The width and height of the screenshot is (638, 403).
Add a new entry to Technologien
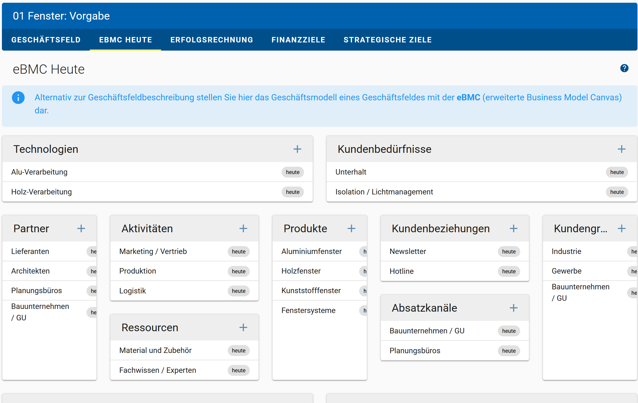[297, 149]
